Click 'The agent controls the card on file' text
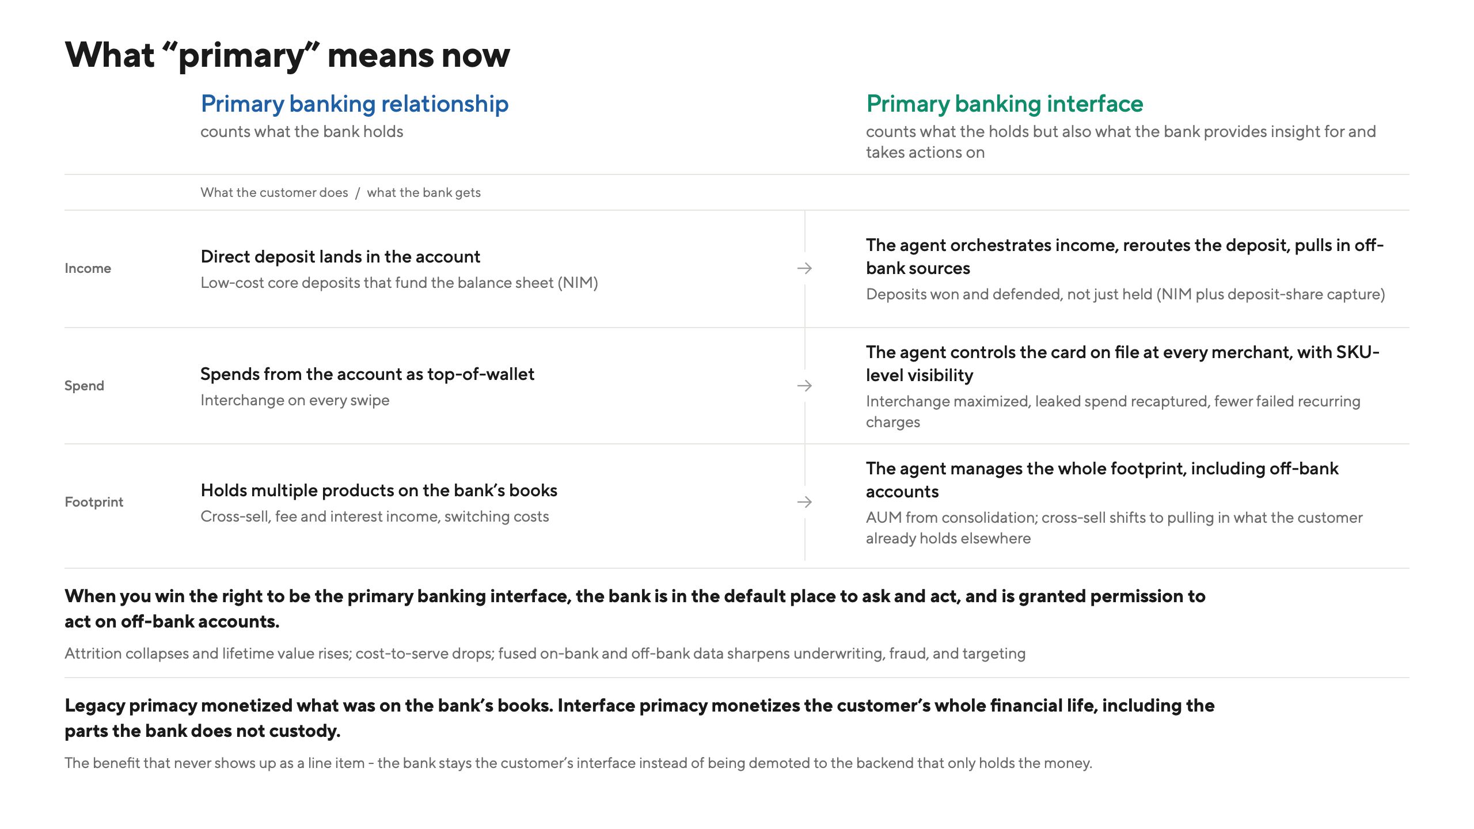The height and width of the screenshot is (829, 1474). [x=1123, y=364]
